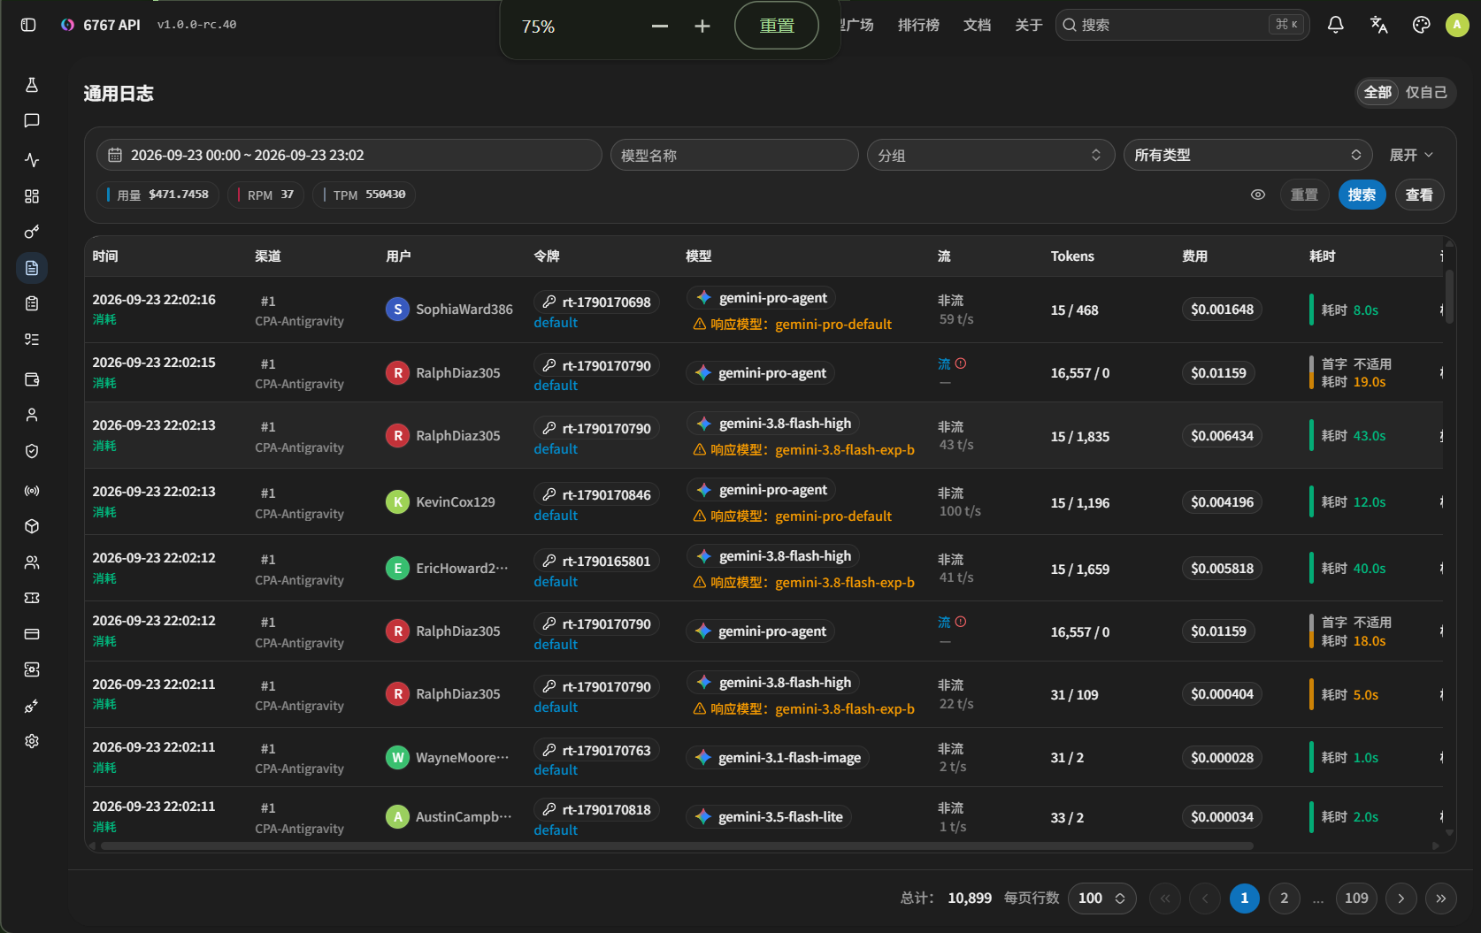Jump to the last page double arrow

[1441, 899]
